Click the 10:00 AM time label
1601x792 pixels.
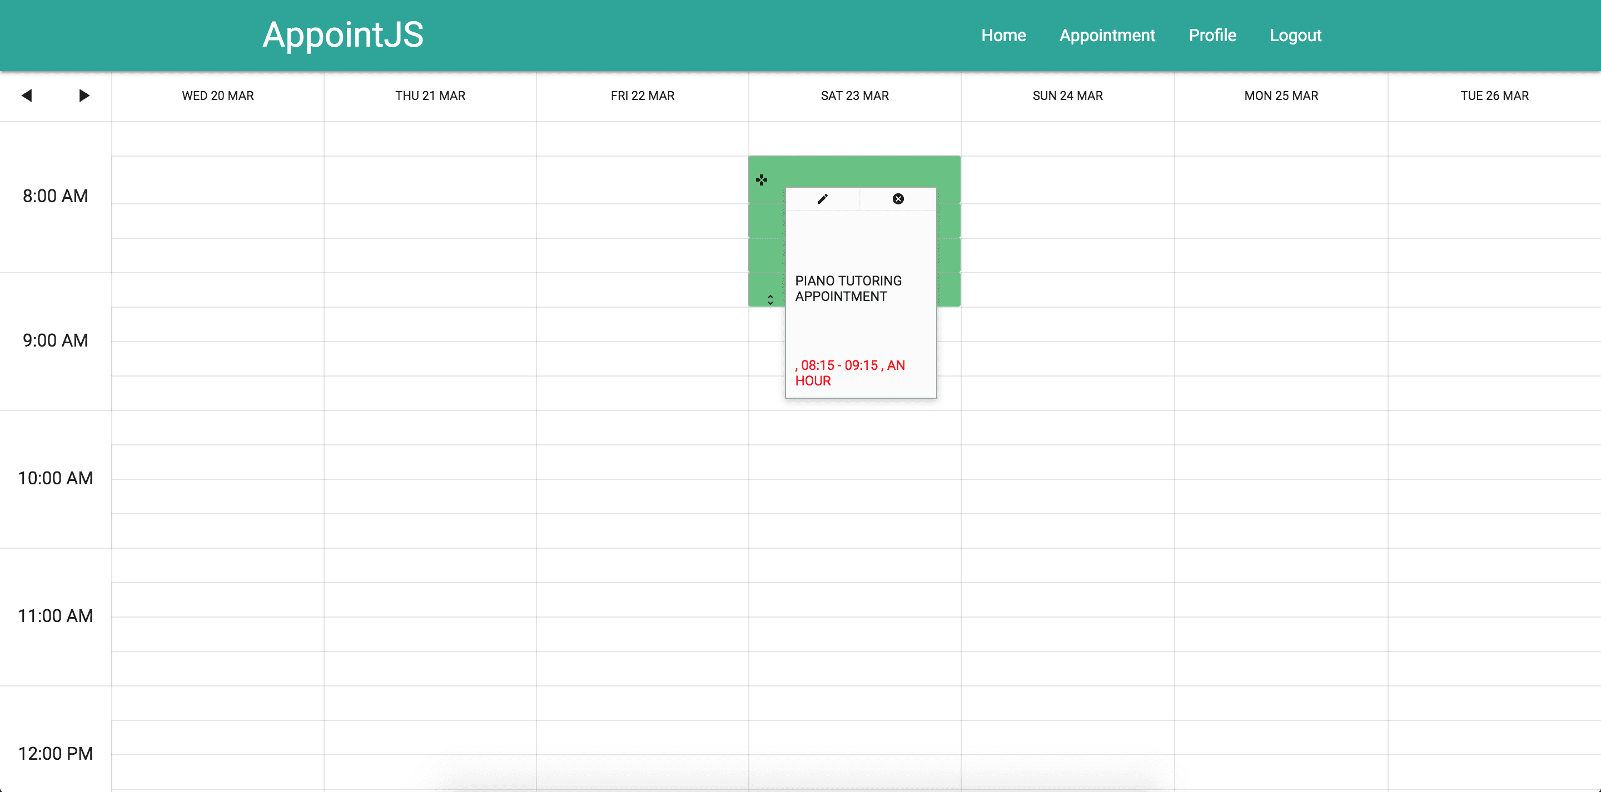coord(56,478)
